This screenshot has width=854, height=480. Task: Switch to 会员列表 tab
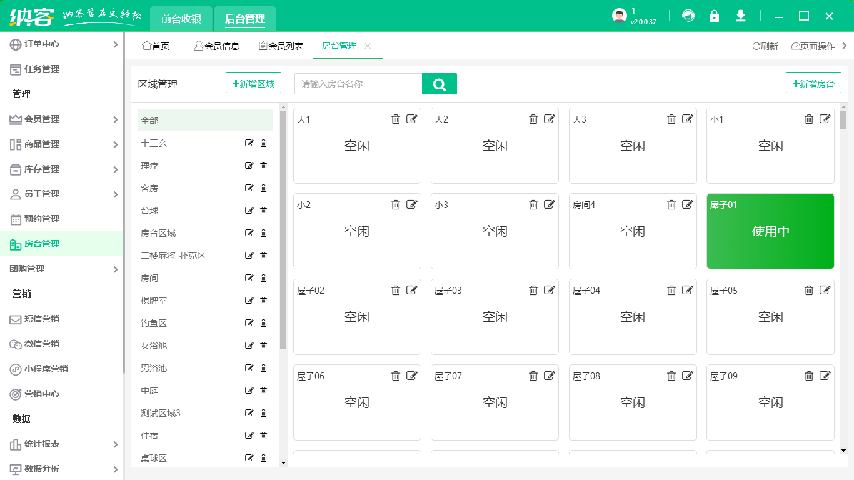tap(281, 46)
